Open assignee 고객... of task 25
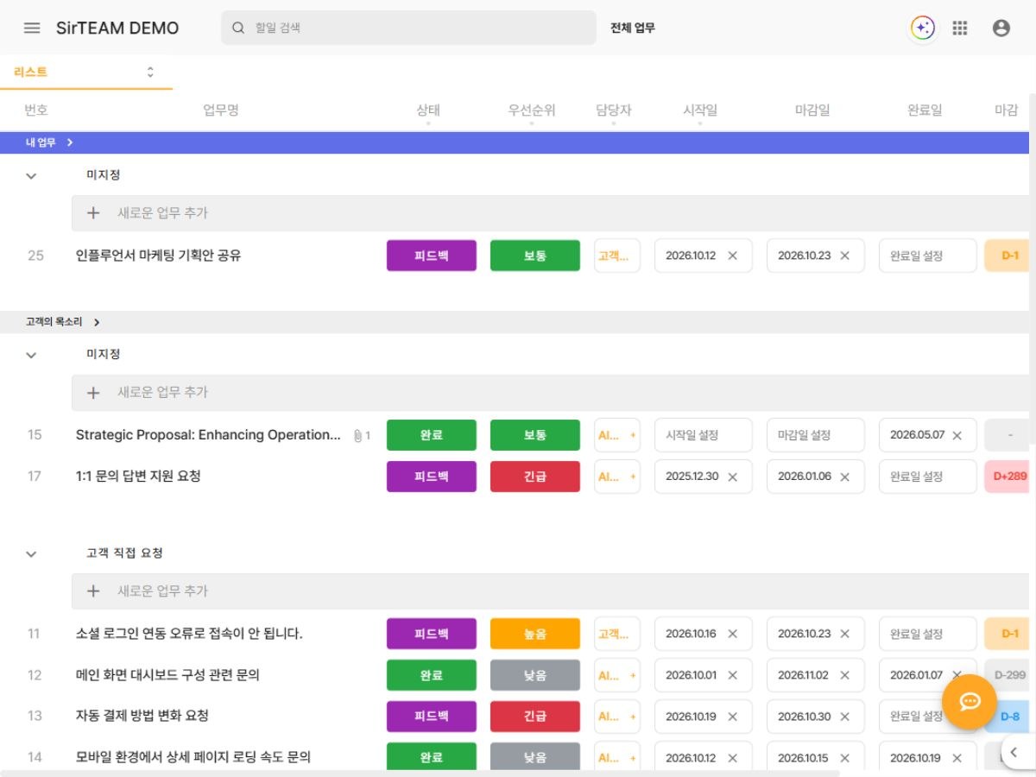Screen dimensions: 1036x777 [617, 256]
